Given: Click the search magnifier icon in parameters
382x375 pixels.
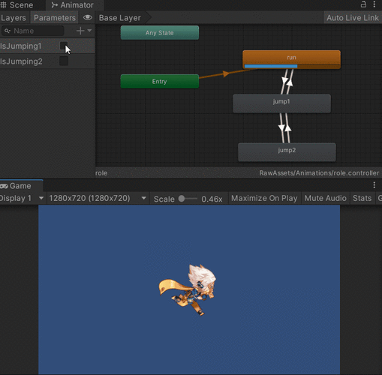Looking at the screenshot, I should [8, 31].
